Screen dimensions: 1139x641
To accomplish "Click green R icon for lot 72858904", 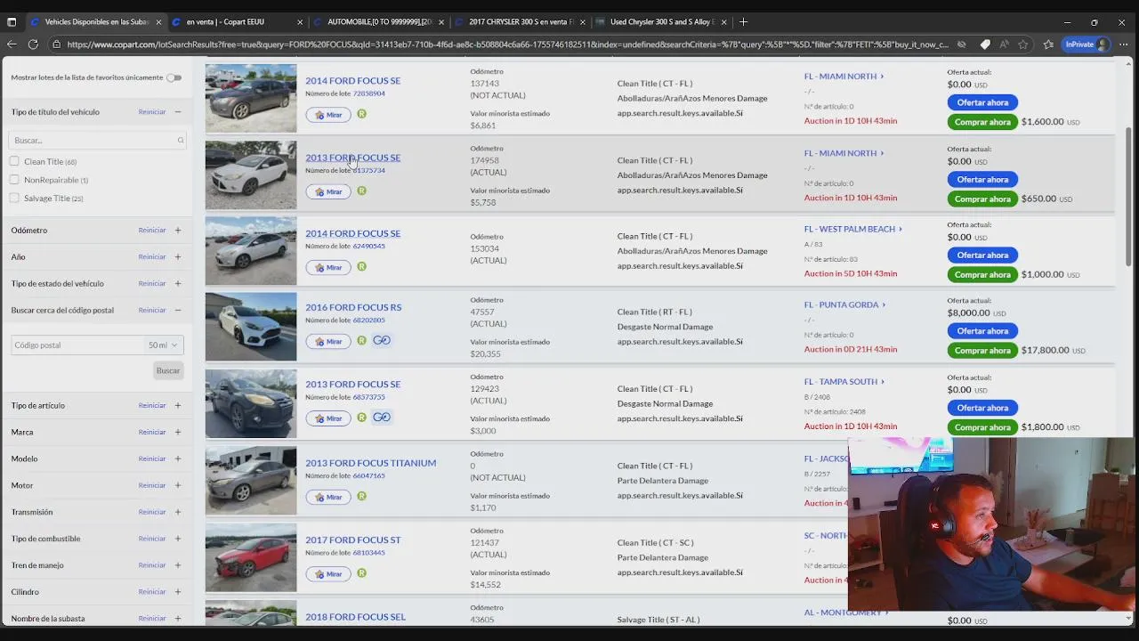I will 361,114.
